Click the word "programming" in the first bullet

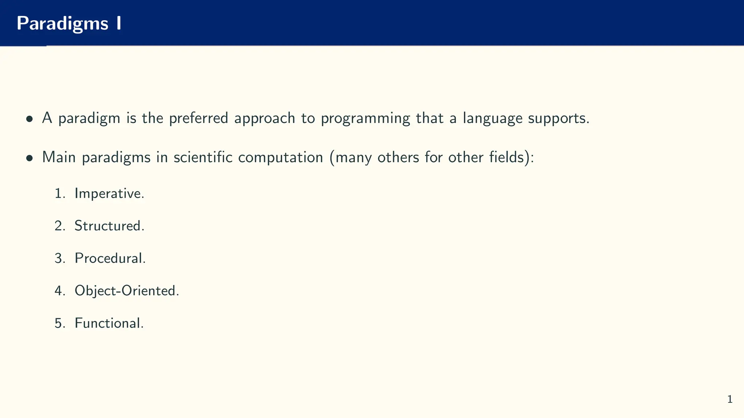[365, 119]
